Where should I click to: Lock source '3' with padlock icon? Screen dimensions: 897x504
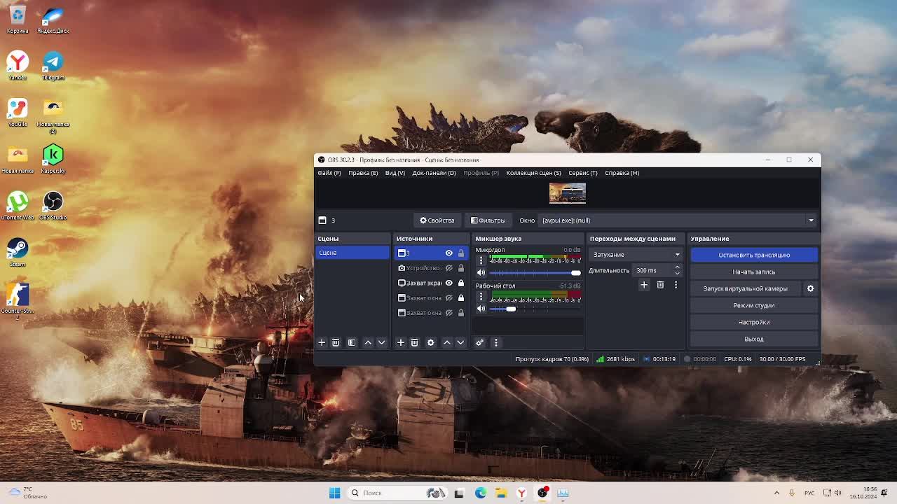[461, 253]
